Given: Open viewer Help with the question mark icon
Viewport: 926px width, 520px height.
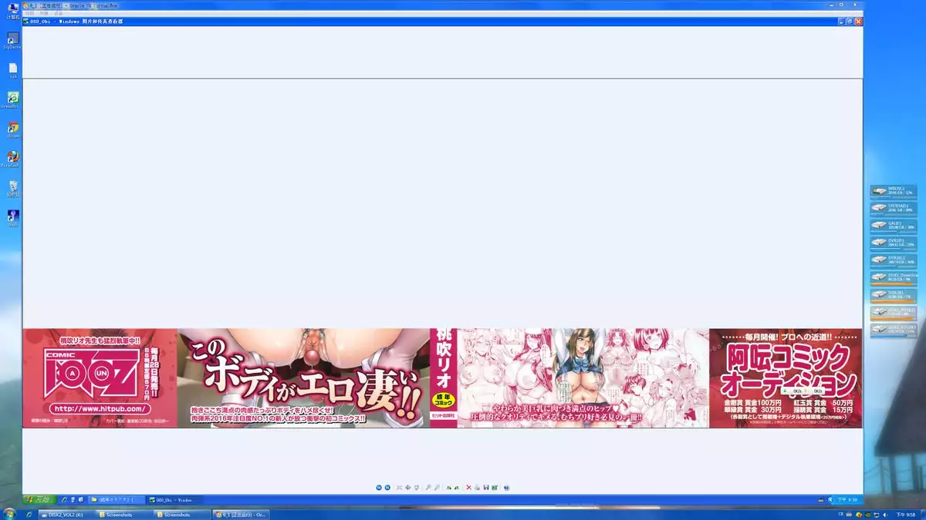Looking at the screenshot, I should [x=505, y=487].
